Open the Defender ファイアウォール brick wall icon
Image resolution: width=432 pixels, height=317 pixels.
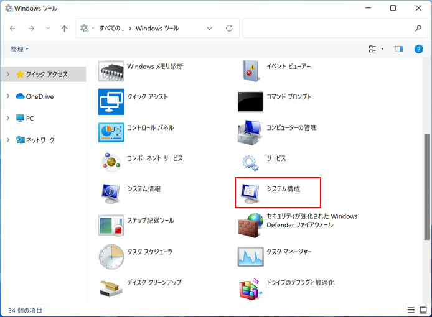click(x=250, y=225)
